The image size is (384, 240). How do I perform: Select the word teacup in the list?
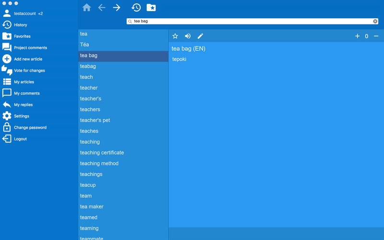88,185
